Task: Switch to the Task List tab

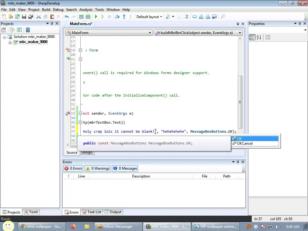Action: [92, 212]
